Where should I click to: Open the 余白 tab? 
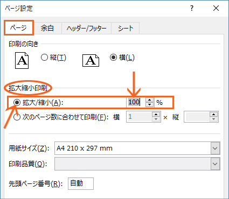click(47, 28)
